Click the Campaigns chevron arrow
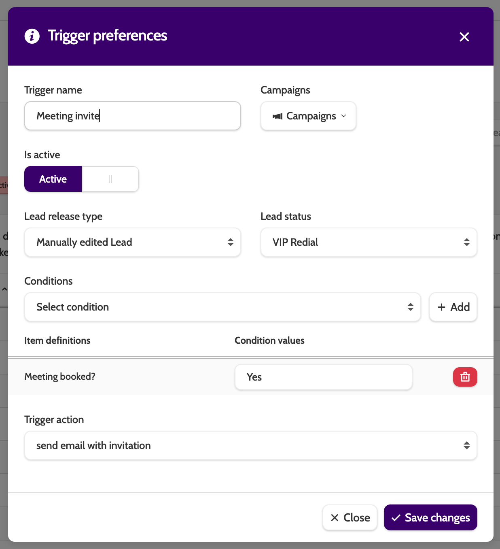500x549 pixels. pos(344,116)
